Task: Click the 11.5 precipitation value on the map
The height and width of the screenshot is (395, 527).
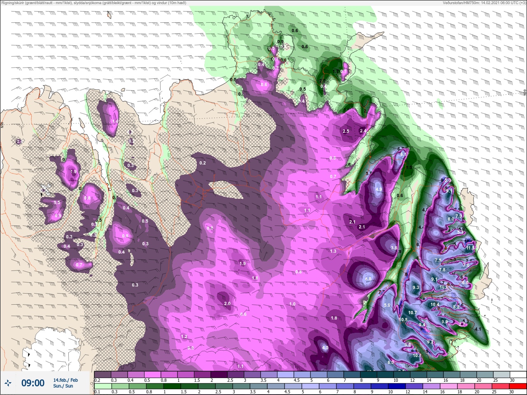Action: 471,248
